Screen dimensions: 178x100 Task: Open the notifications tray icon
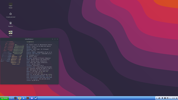[x=159, y=98]
